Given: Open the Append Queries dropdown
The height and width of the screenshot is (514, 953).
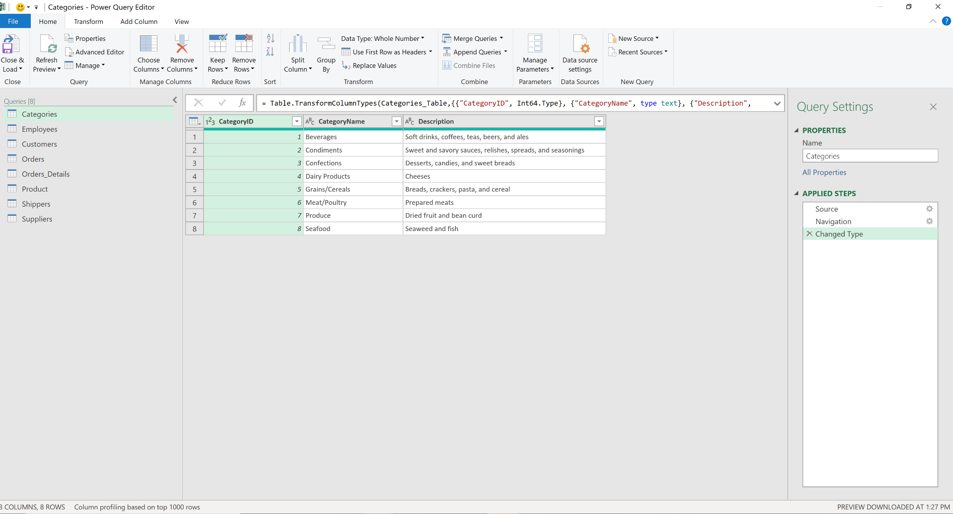Looking at the screenshot, I should click(475, 52).
